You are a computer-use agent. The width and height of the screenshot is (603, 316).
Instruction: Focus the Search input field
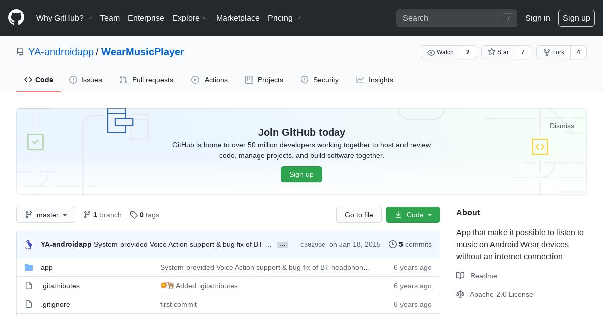(x=457, y=18)
